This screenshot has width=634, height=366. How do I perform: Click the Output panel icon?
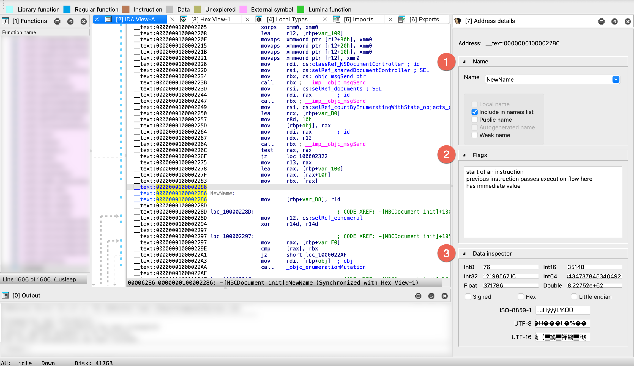(x=6, y=295)
